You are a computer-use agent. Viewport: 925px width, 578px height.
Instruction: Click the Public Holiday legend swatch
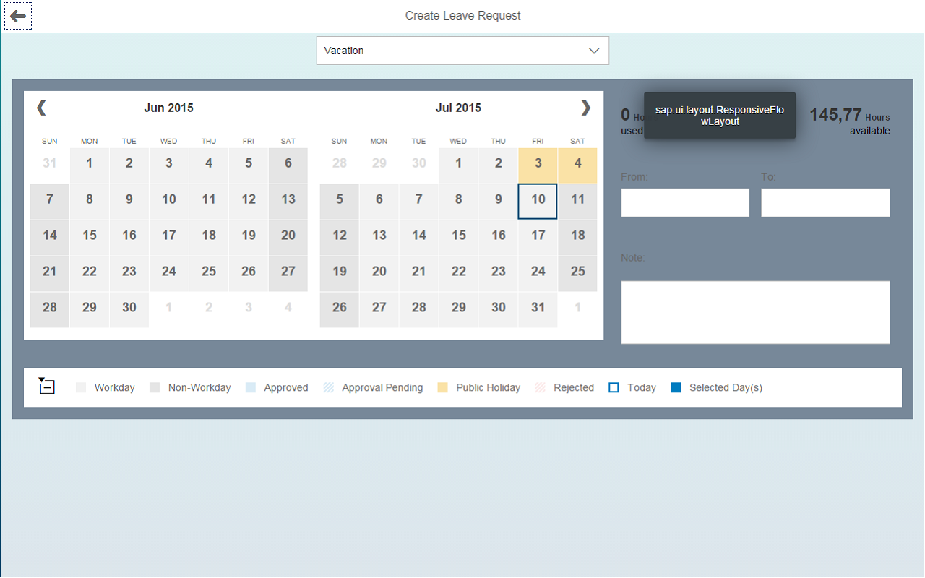(442, 388)
